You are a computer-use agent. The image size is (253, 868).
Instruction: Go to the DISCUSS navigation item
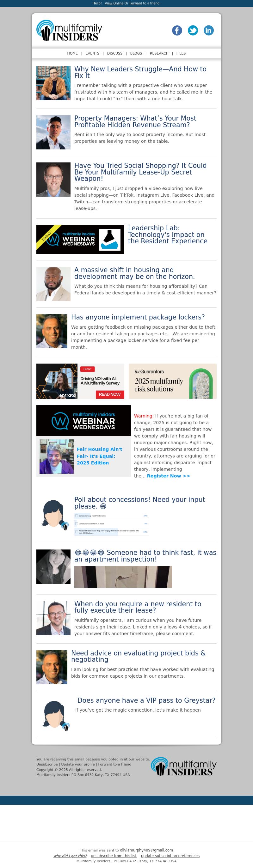[x=114, y=53]
